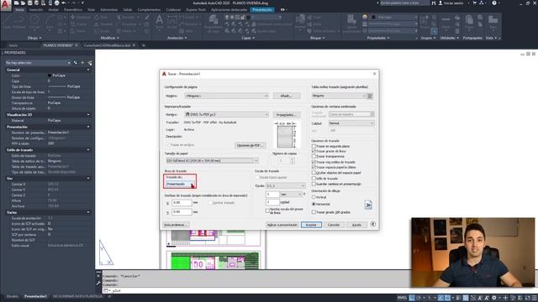
Task: Click the Save icon in quick access toolbar
Action: click(x=30, y=3)
